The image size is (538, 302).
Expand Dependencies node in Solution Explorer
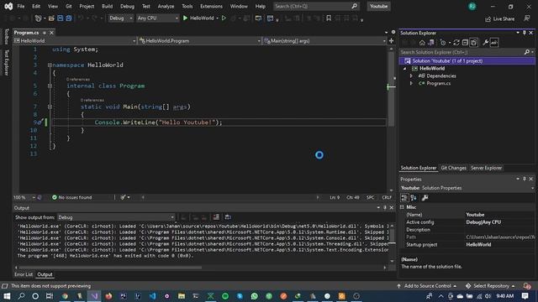(411, 75)
